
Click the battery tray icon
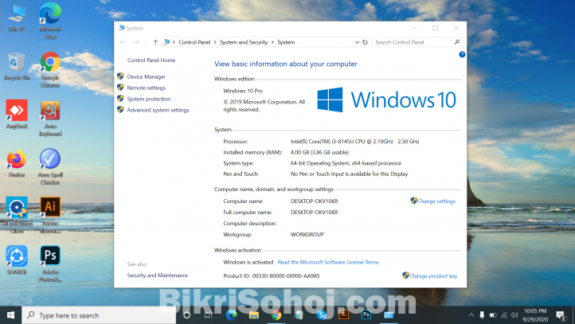click(493, 315)
